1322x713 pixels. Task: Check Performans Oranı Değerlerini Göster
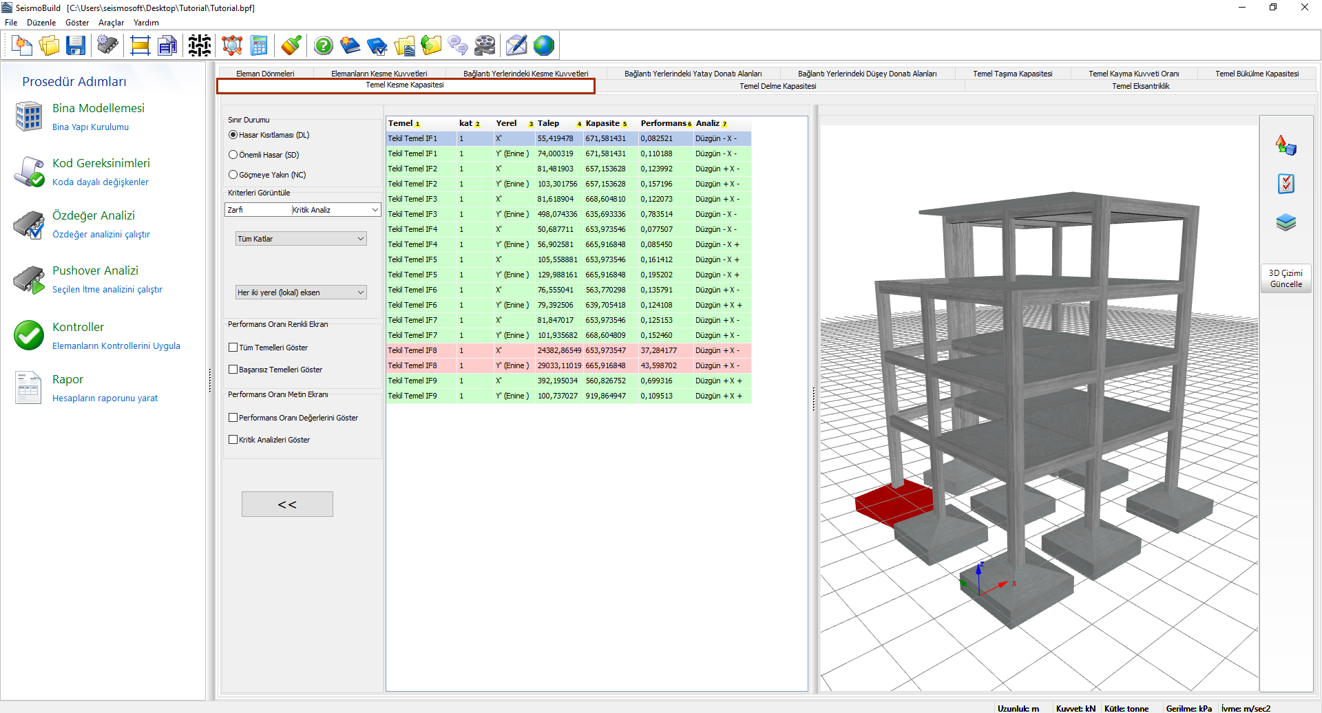233,418
